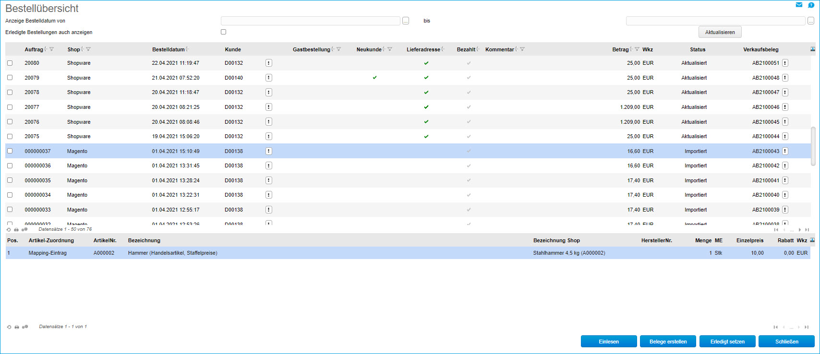Open info icon beside Verkaufsbeleg AB2100051
The height and width of the screenshot is (354, 820).
pos(785,63)
